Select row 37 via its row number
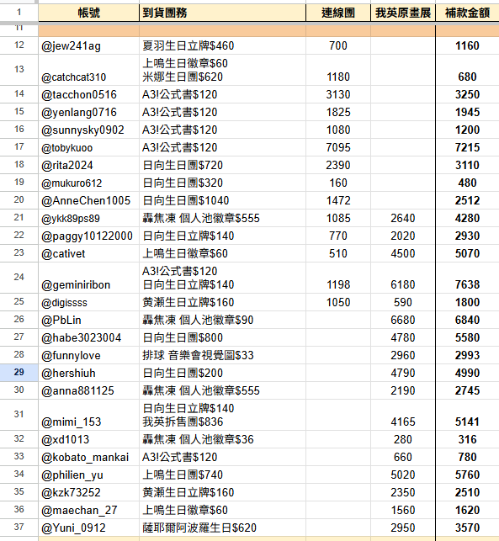The width and height of the screenshot is (499, 541). pos(19,528)
